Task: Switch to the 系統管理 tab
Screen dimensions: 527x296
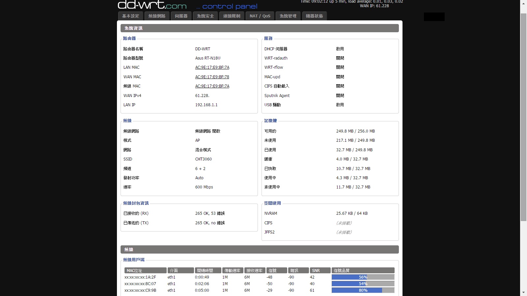Action: (x=288, y=16)
